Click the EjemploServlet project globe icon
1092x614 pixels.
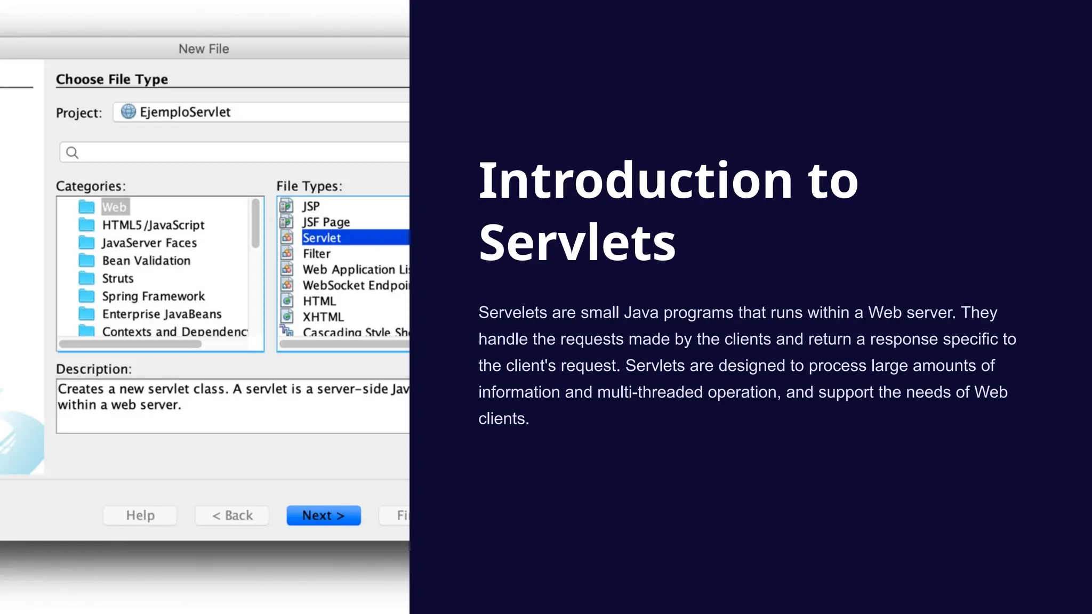click(x=128, y=111)
